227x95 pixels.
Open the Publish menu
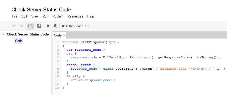(58, 16)
